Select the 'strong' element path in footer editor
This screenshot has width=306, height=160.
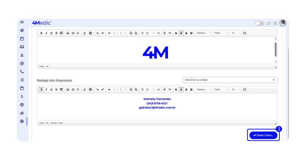pos(53,123)
